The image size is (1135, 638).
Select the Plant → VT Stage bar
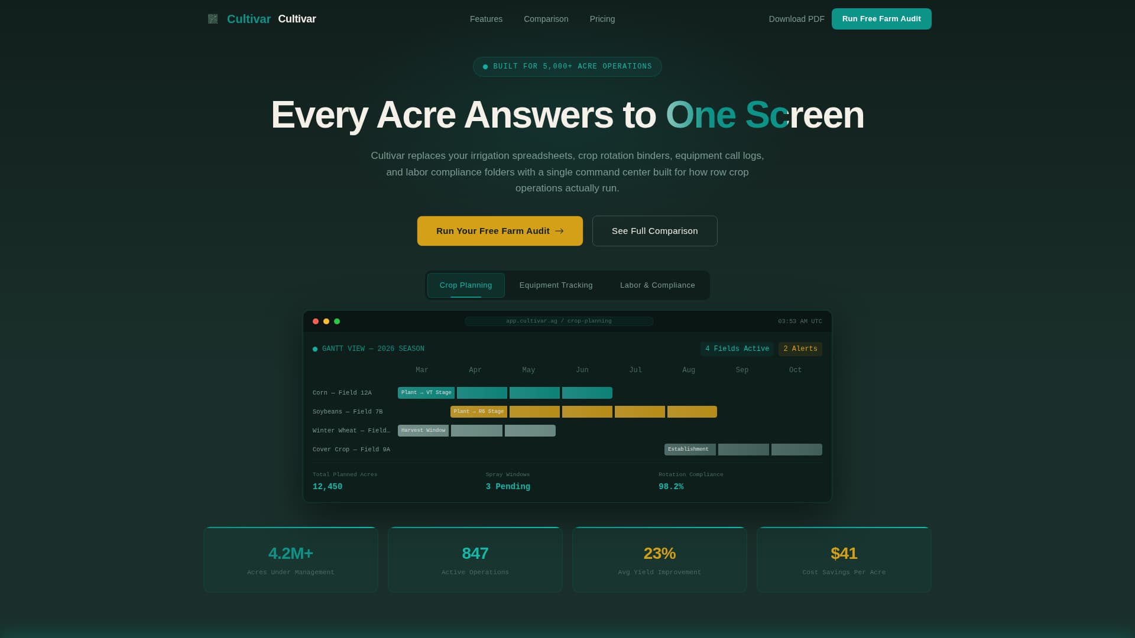pyautogui.click(x=426, y=393)
